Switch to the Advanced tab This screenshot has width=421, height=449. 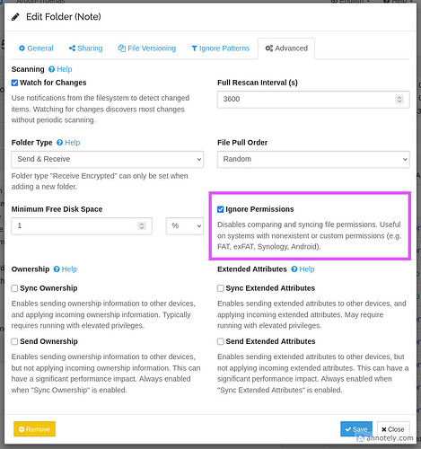tap(286, 48)
